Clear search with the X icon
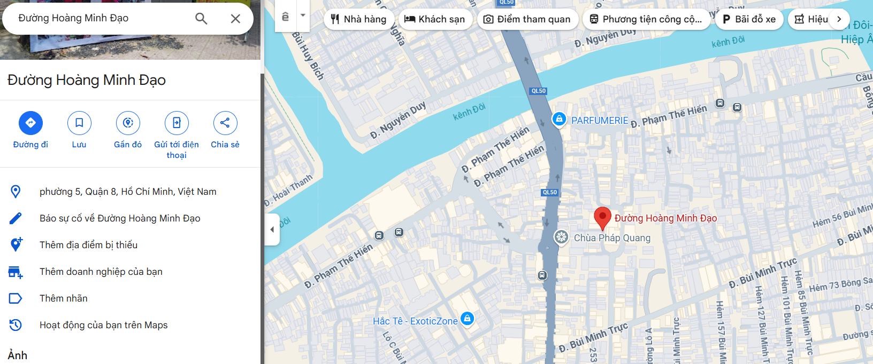Image resolution: width=873 pixels, height=364 pixels. pyautogui.click(x=235, y=19)
